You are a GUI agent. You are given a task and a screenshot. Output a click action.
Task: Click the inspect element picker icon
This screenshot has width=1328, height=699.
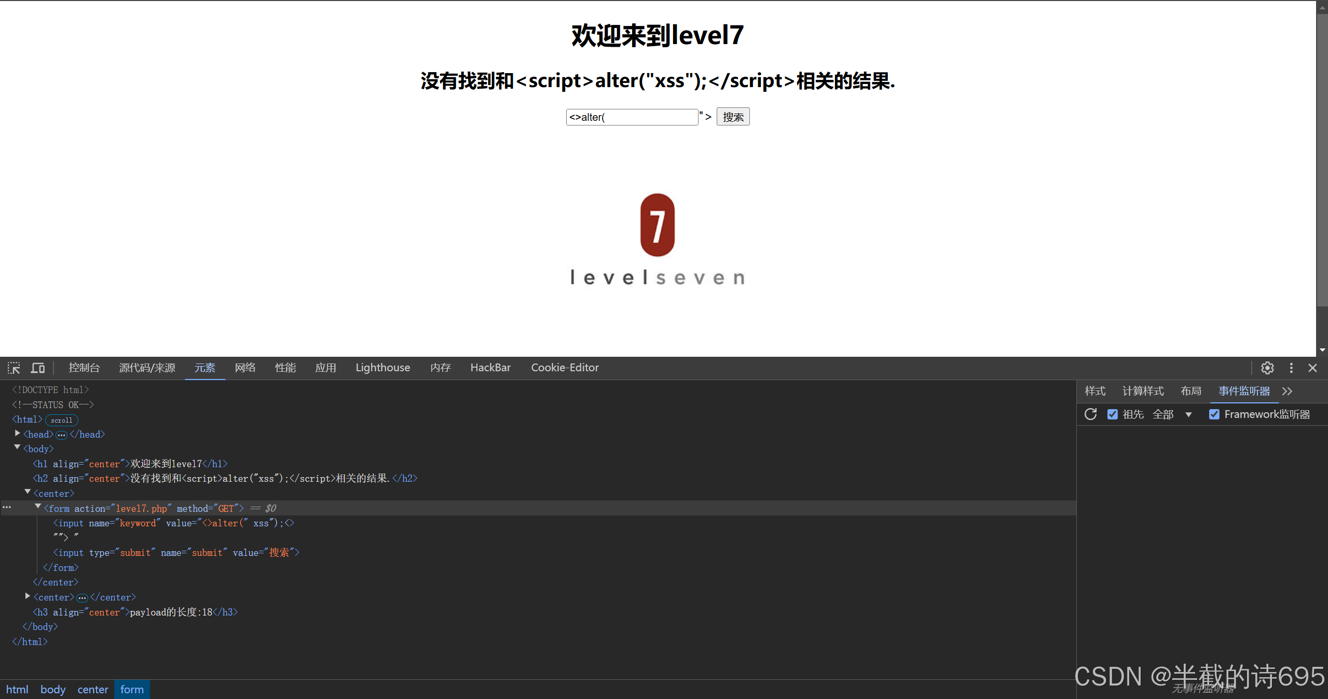pos(14,368)
